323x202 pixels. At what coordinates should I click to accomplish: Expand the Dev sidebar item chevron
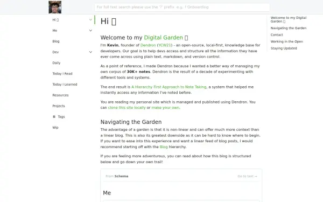[x=90, y=52]
